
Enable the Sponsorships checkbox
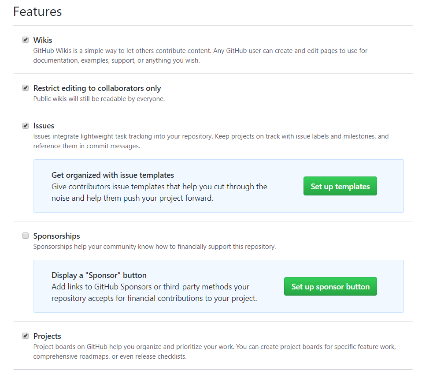[26, 236]
